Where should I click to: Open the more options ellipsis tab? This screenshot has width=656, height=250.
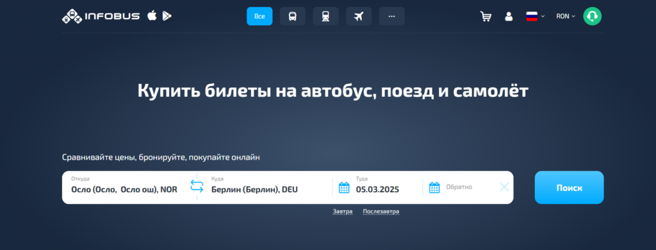click(x=391, y=16)
